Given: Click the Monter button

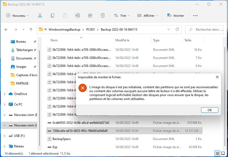Looking at the screenshot, I should 176,15.
